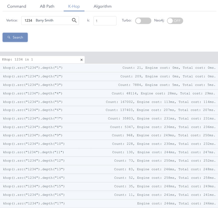The height and width of the screenshot is (208, 218).
Task: Select the depth("6") query result row
Action: (109, 110)
